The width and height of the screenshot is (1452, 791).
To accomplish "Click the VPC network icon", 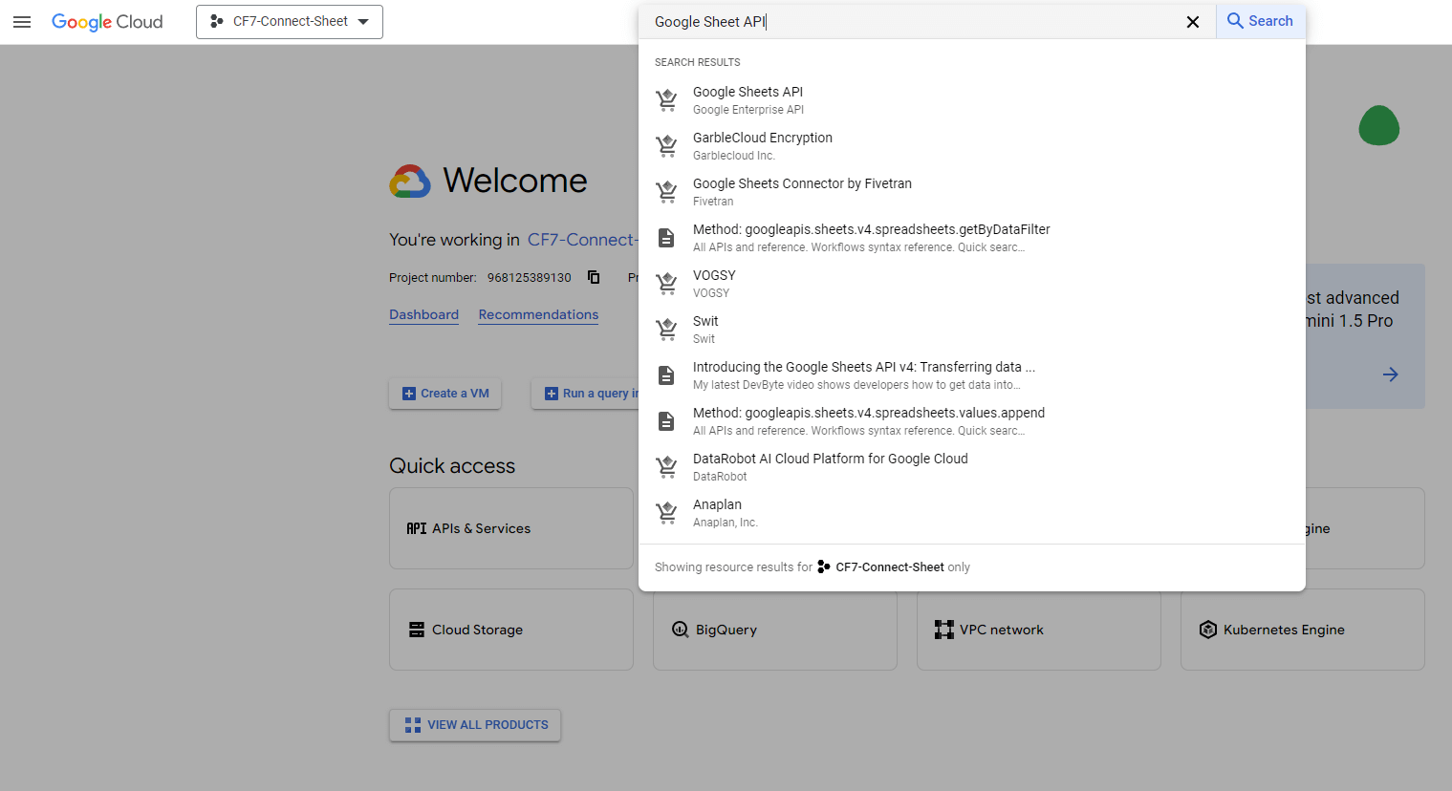I will click(x=944, y=630).
